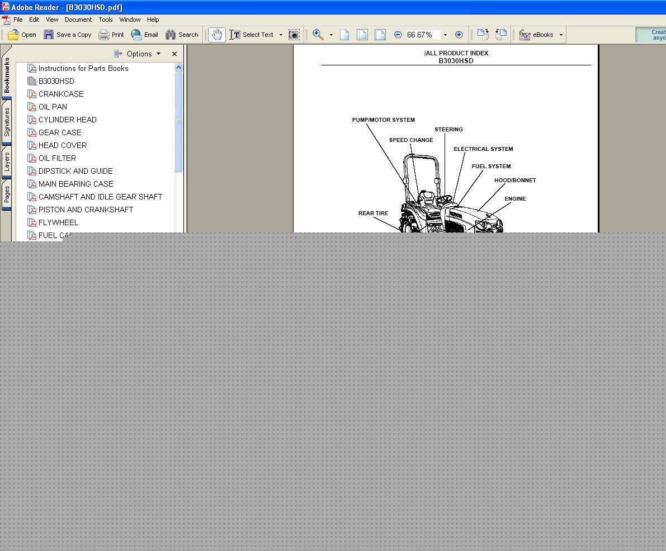Screen dimensions: 666x551
Task: Go to the HEAD COVER bookmark
Action: (63, 145)
